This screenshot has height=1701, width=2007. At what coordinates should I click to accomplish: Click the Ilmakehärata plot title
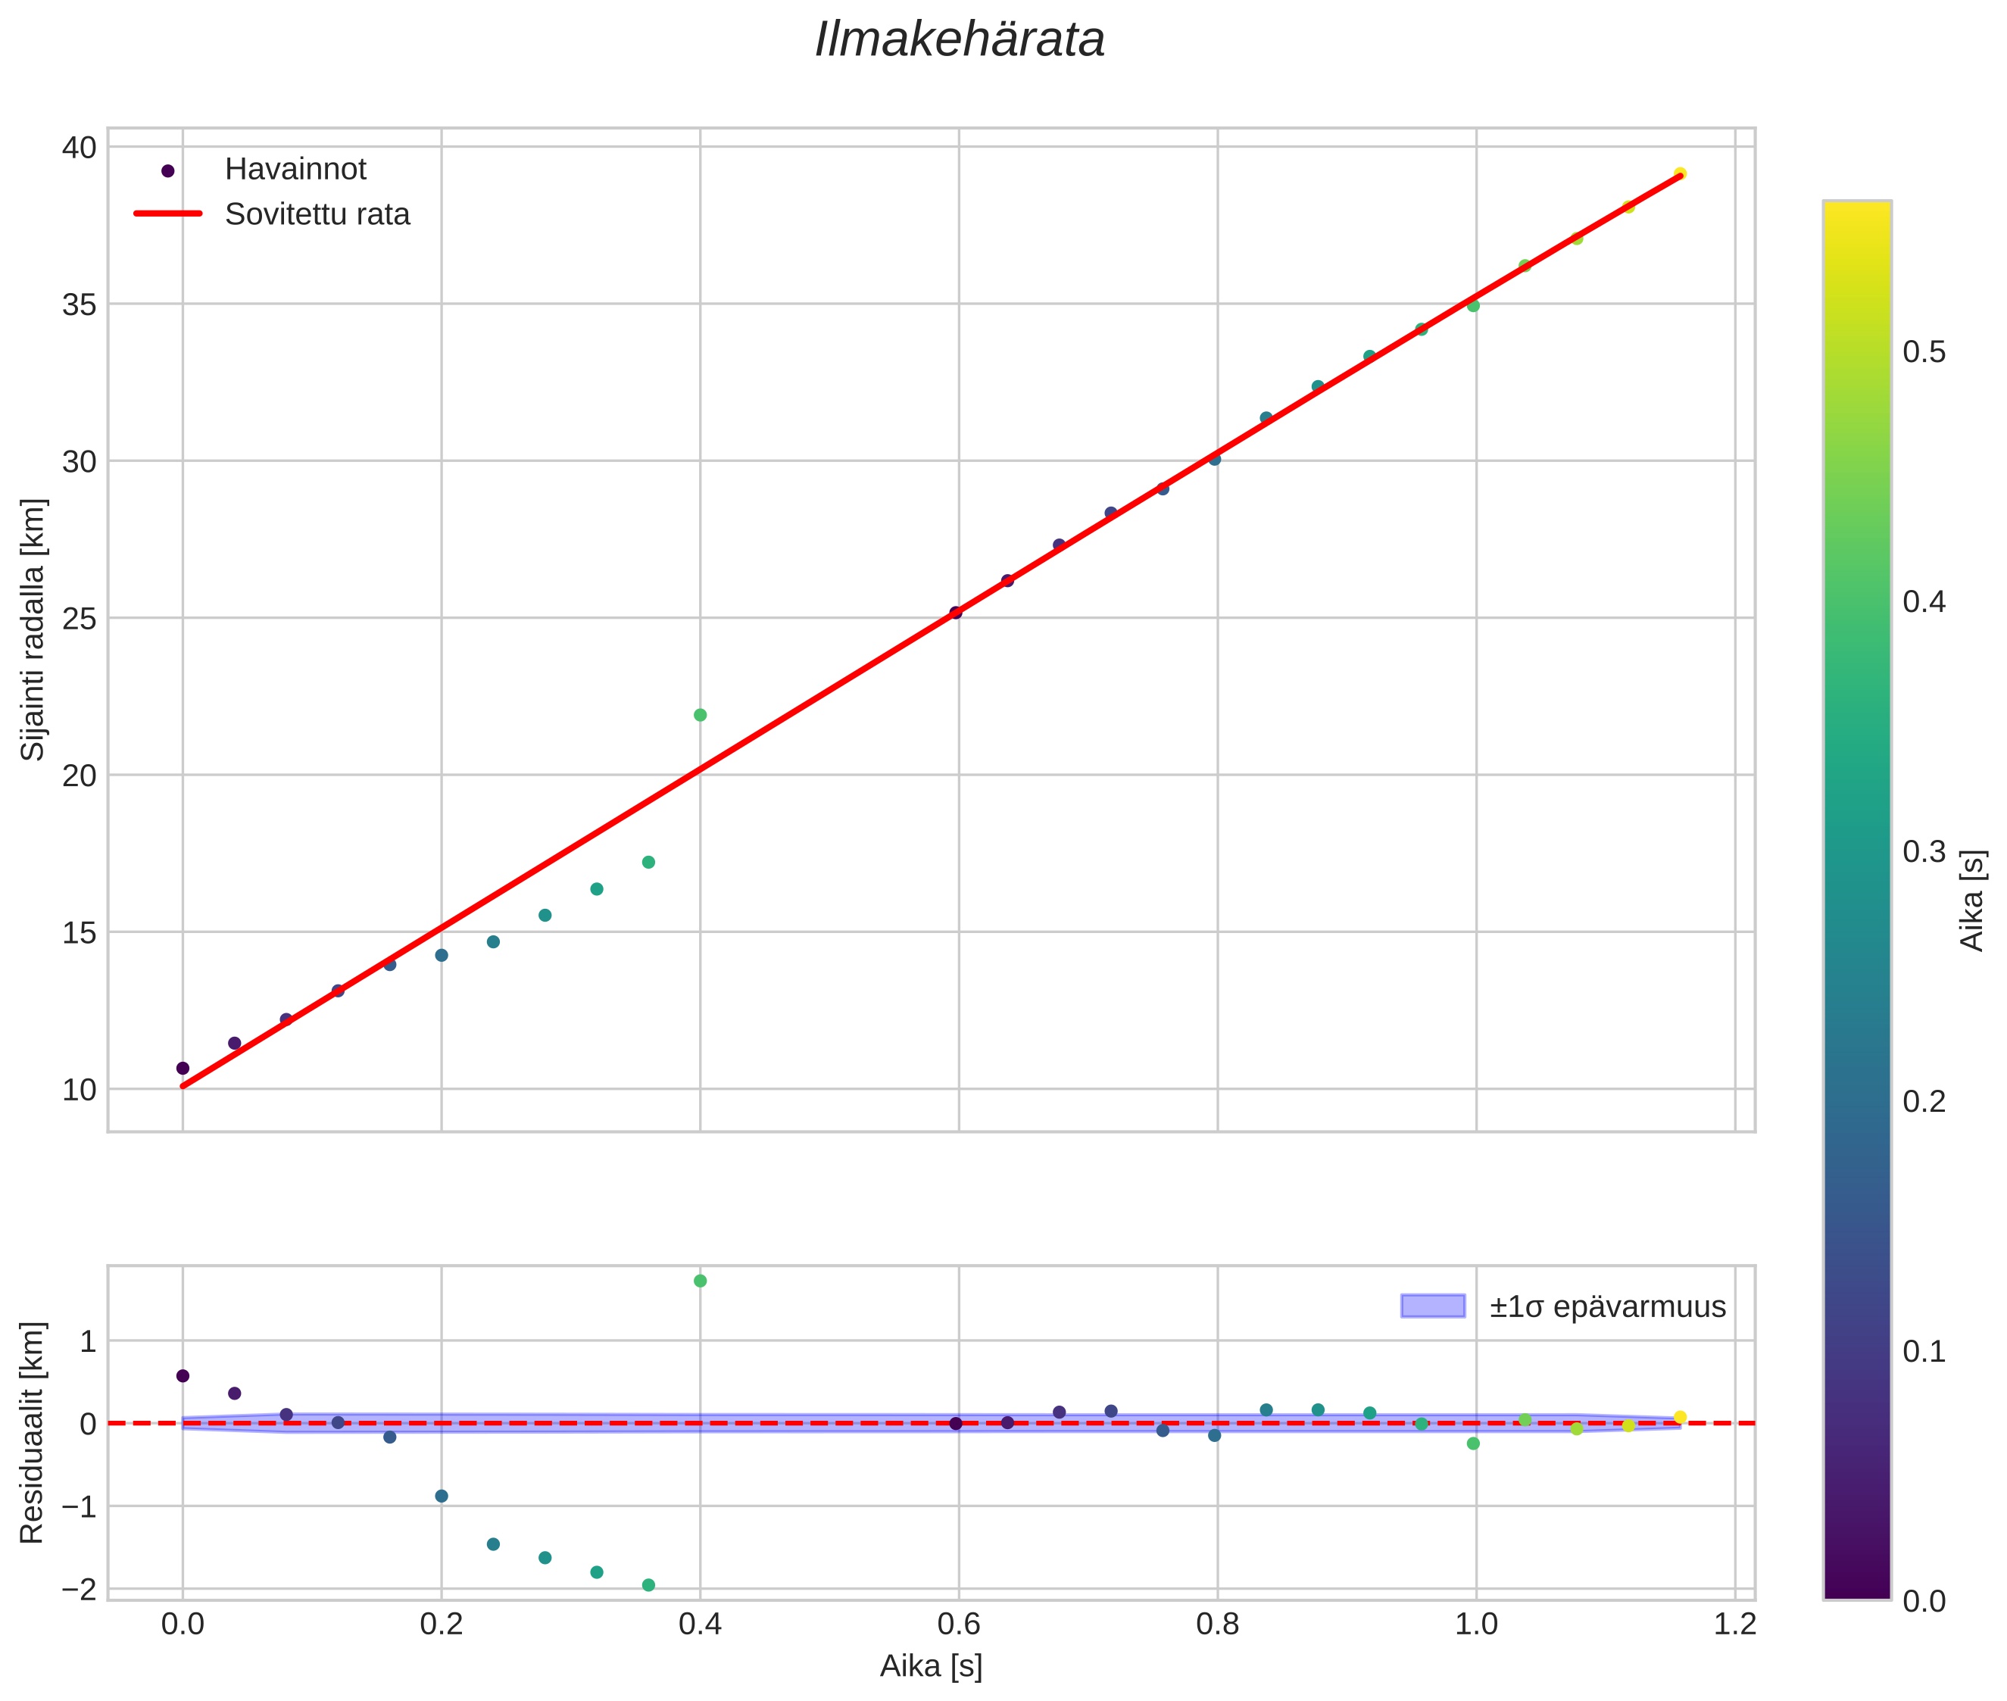[960, 40]
